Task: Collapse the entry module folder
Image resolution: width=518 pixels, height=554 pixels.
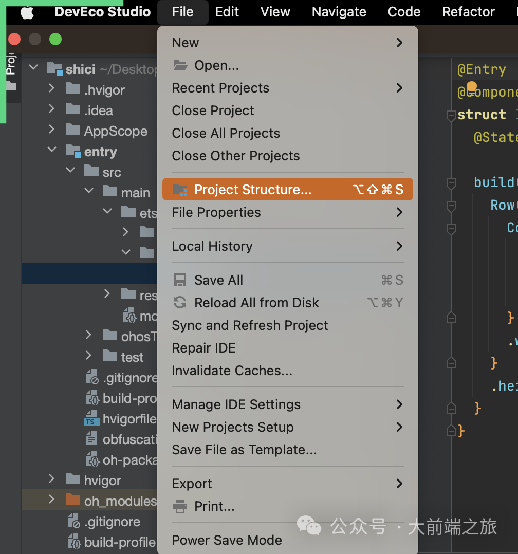Action: tap(51, 150)
